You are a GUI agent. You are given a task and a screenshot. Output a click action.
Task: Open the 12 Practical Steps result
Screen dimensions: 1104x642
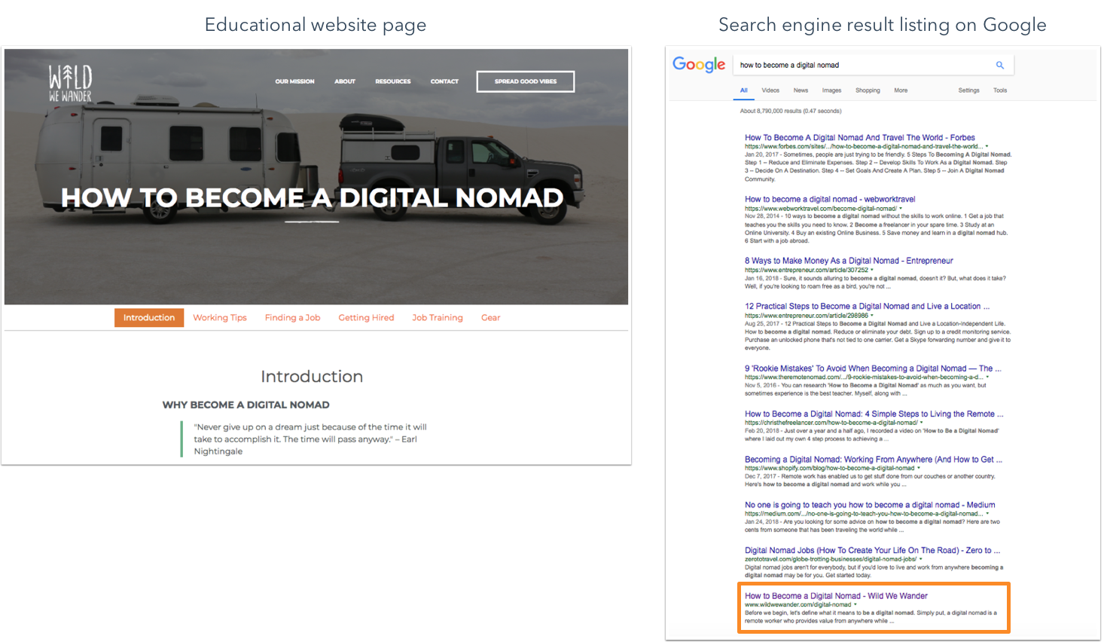(x=867, y=307)
